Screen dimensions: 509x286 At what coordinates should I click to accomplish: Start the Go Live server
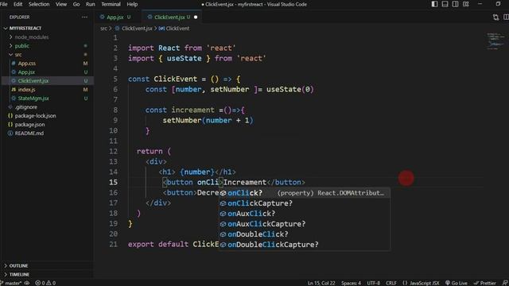click(456, 283)
